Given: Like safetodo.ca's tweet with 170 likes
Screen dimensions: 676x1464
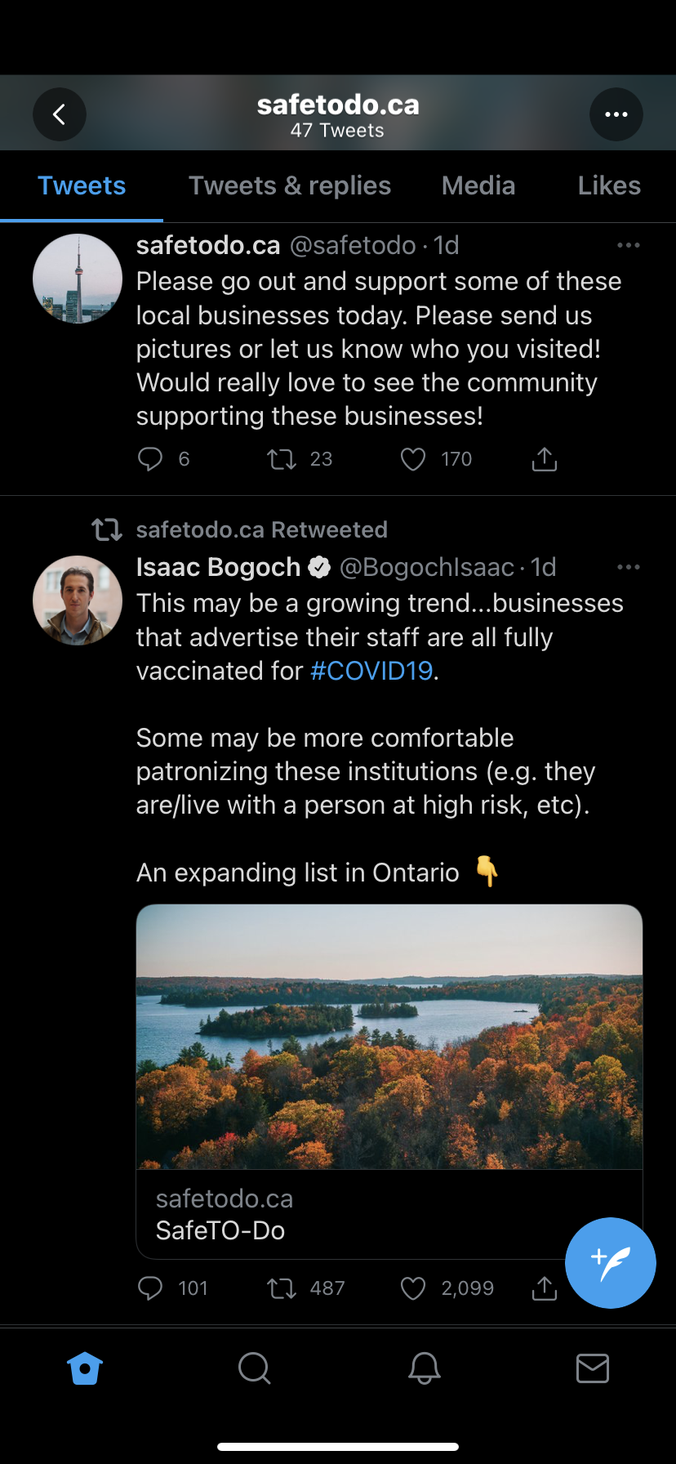Looking at the screenshot, I should tap(413, 459).
